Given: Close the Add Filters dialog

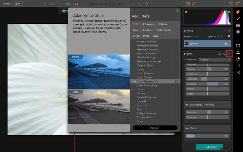Looking at the screenshot, I should tap(178, 11).
